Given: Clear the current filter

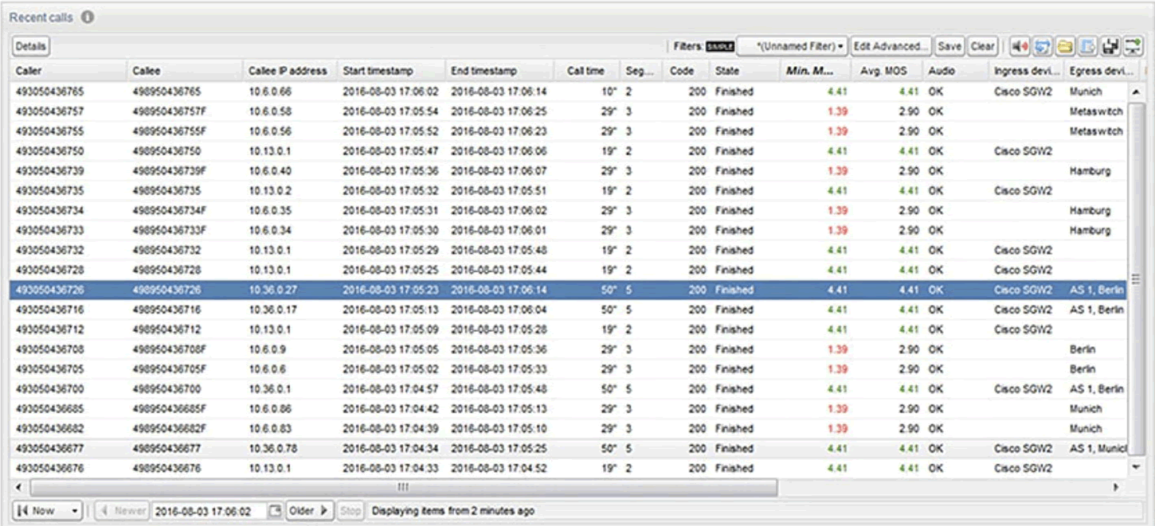Looking at the screenshot, I should pos(983,46).
